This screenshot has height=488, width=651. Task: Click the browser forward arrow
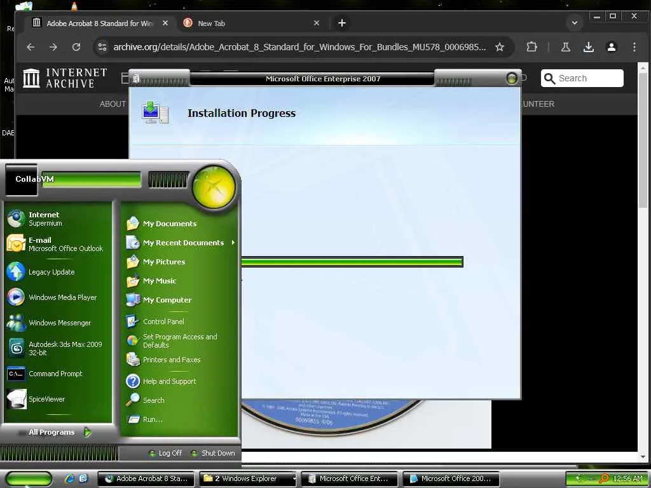(53, 47)
